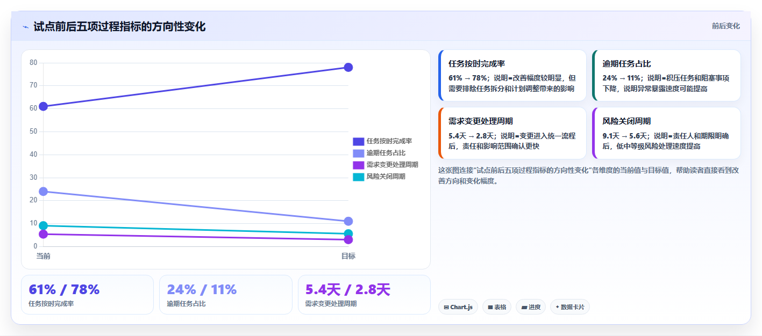This screenshot has height=336, width=762.
Task: Click the 前后变化 label in the header
Action: tap(726, 26)
